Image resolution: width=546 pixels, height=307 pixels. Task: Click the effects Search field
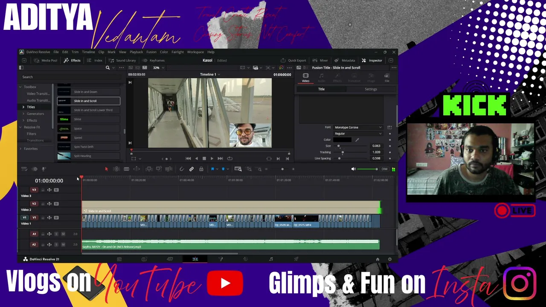(x=71, y=77)
